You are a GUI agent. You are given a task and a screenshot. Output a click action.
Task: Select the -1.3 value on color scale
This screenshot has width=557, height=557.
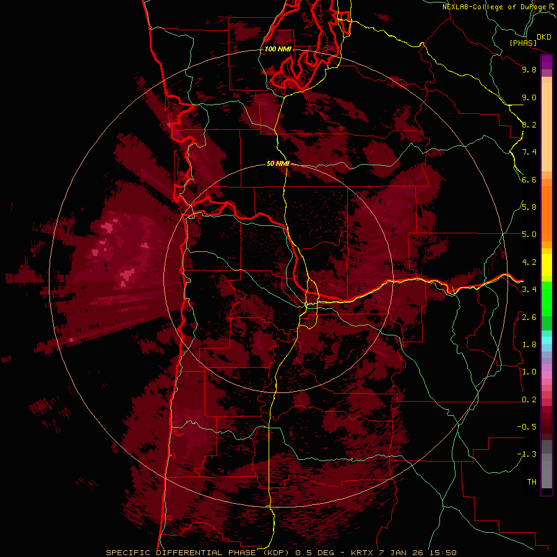pos(527,454)
